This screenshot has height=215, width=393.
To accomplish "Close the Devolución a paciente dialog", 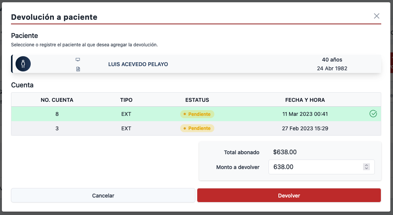I will click(x=376, y=16).
